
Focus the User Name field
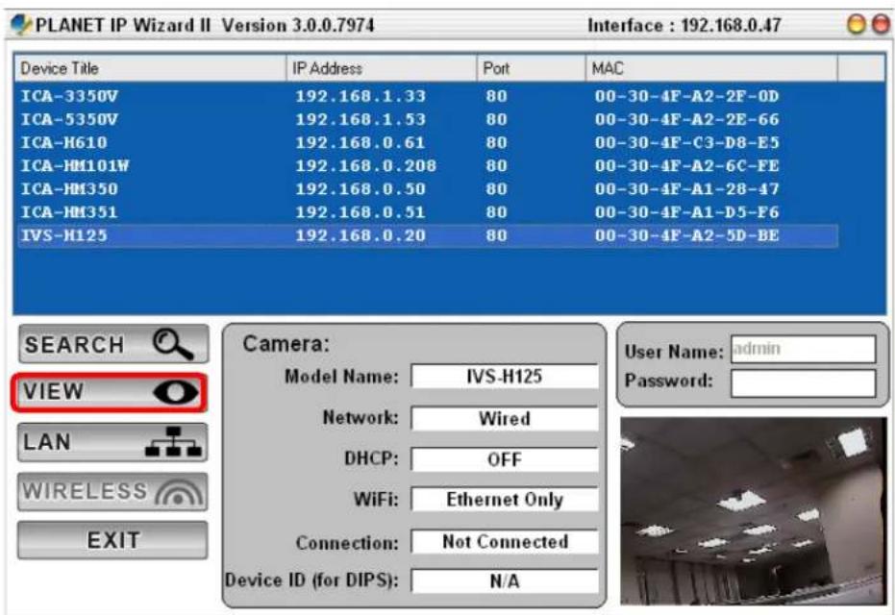click(x=803, y=349)
